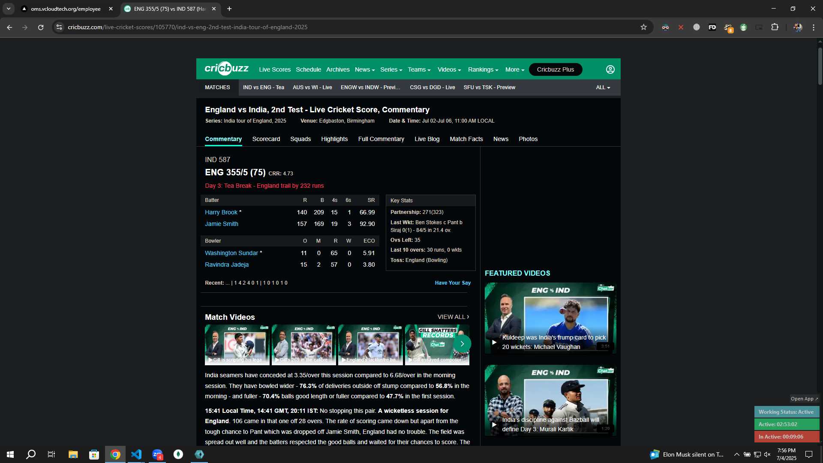Open a new browser tab
Viewport: 823px width, 463px height.
coord(229,9)
